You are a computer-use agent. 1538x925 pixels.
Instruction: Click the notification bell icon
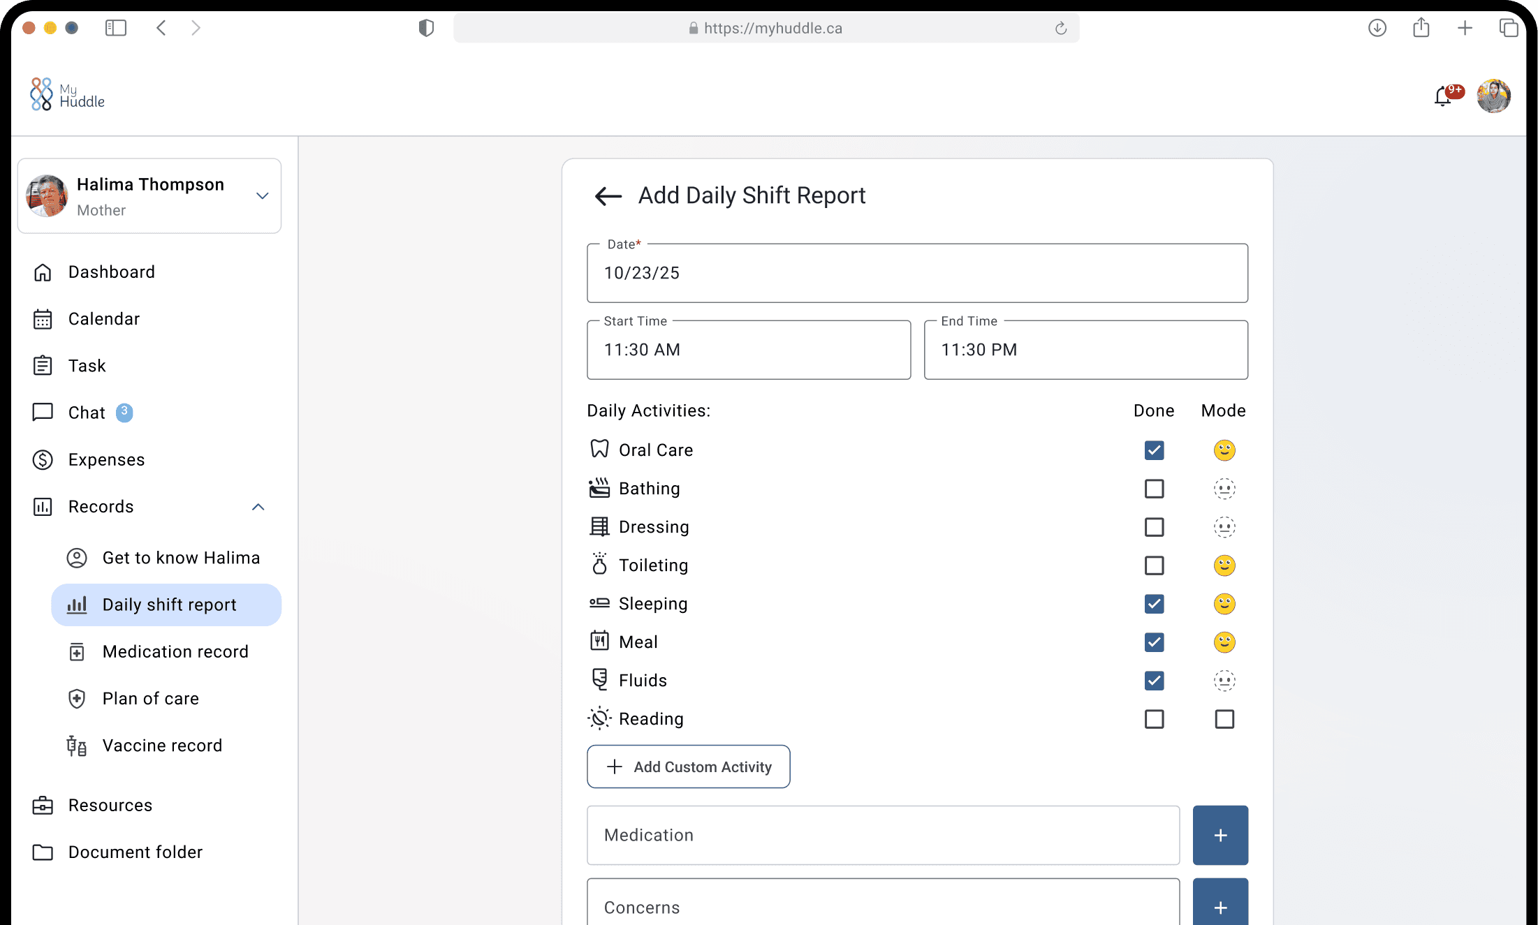click(1443, 96)
